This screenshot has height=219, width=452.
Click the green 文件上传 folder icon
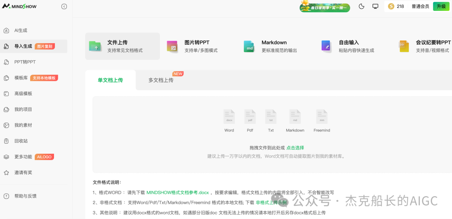coord(95,46)
